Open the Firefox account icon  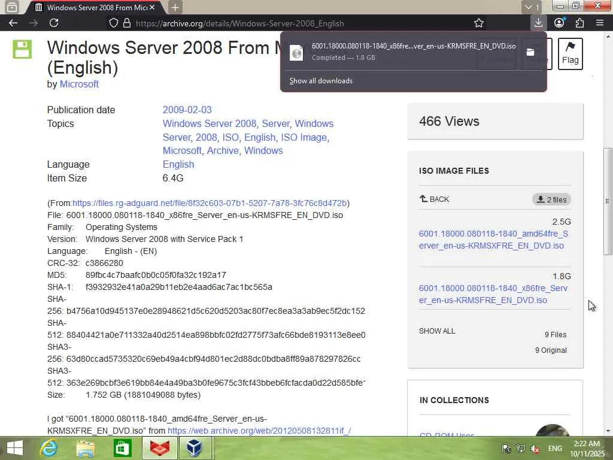(x=560, y=23)
